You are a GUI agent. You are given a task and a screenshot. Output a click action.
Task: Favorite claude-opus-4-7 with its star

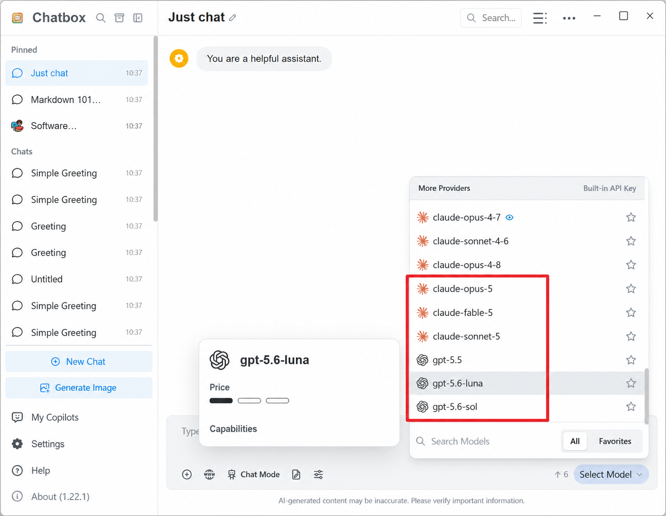631,217
